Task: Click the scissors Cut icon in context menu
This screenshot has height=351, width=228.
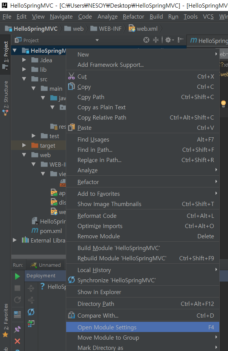Action: [x=71, y=76]
